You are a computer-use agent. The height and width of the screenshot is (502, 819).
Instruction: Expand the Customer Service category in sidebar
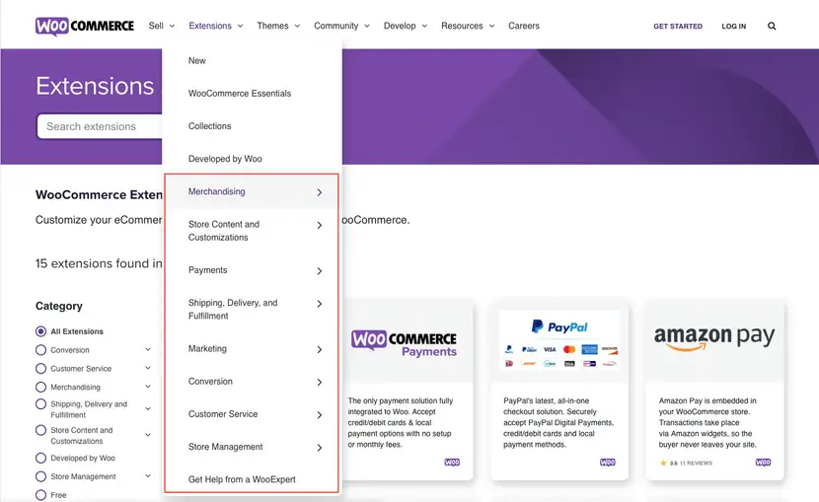click(x=148, y=368)
